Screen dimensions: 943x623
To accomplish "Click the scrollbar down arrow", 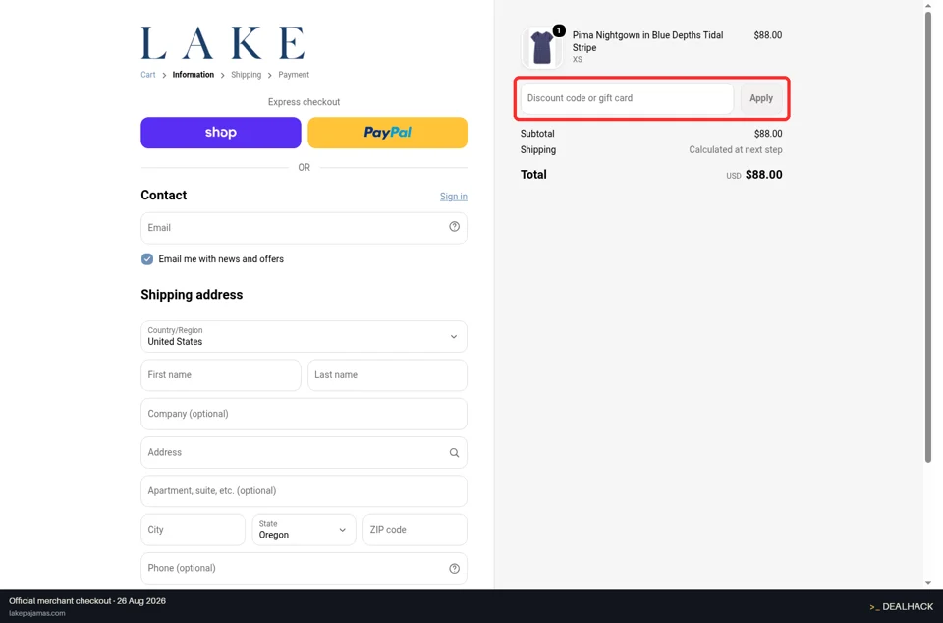I will pos(928,583).
